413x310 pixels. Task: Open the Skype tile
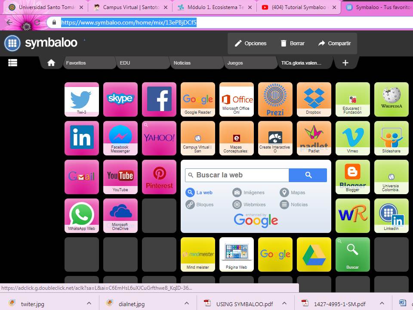120,99
